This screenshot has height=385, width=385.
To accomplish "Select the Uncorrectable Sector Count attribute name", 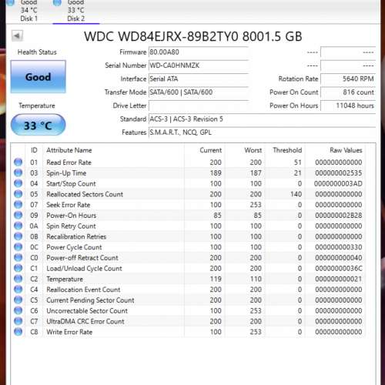I will click(87, 310).
